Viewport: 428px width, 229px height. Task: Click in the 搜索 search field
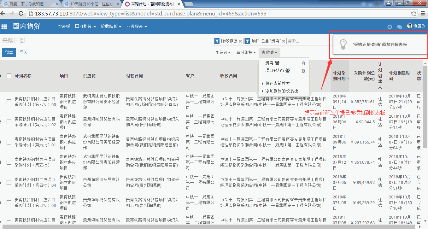tap(306, 41)
